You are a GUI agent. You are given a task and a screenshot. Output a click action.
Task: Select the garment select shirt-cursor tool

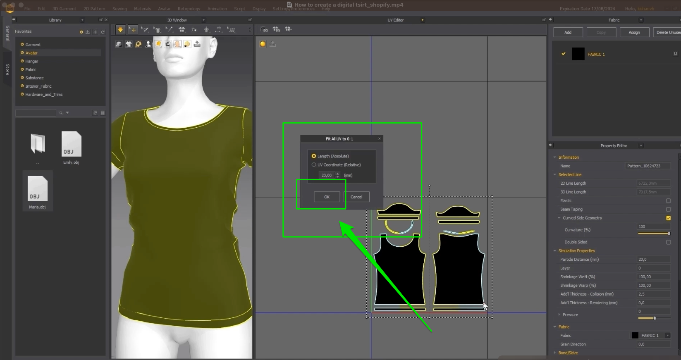click(157, 29)
